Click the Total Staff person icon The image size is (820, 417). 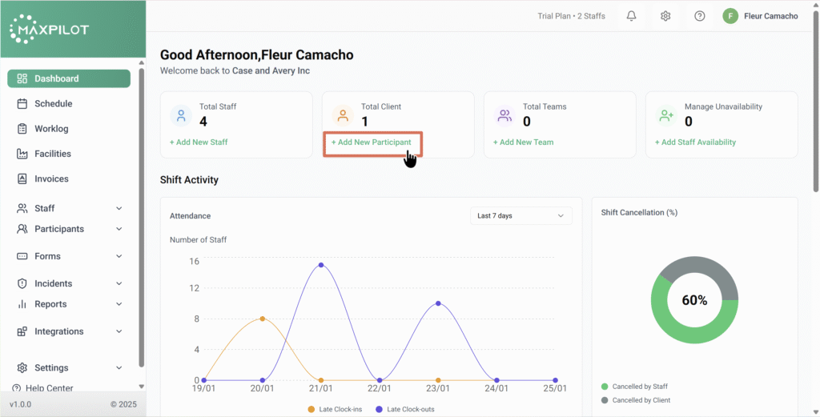click(182, 116)
